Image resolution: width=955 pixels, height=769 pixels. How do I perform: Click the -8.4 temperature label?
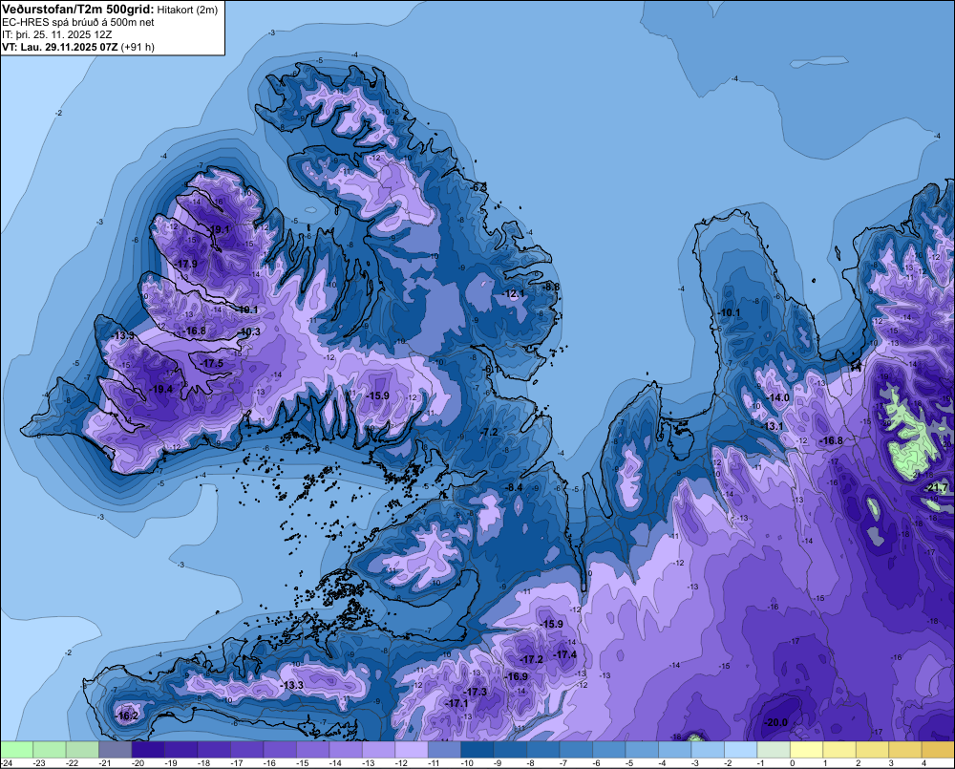point(514,487)
